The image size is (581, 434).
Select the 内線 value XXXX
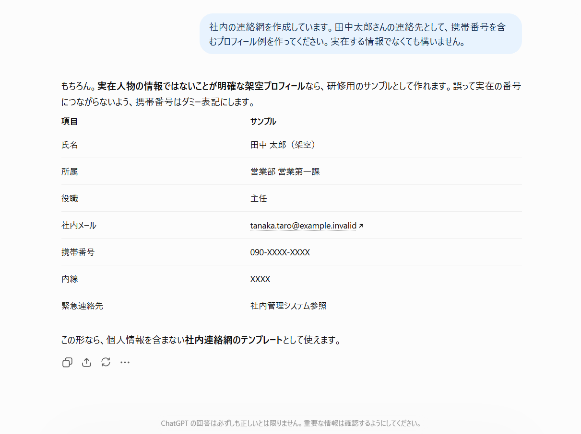260,279
